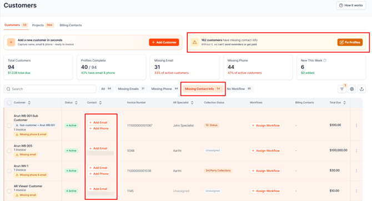Screen dimensions: 372x201
Task: Click the 10. Status collection badge
Action: click(212, 125)
